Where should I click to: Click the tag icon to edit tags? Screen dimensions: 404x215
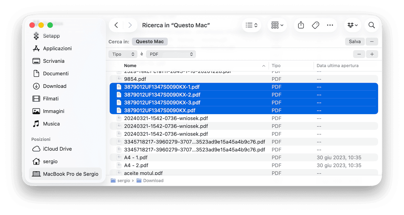315,25
